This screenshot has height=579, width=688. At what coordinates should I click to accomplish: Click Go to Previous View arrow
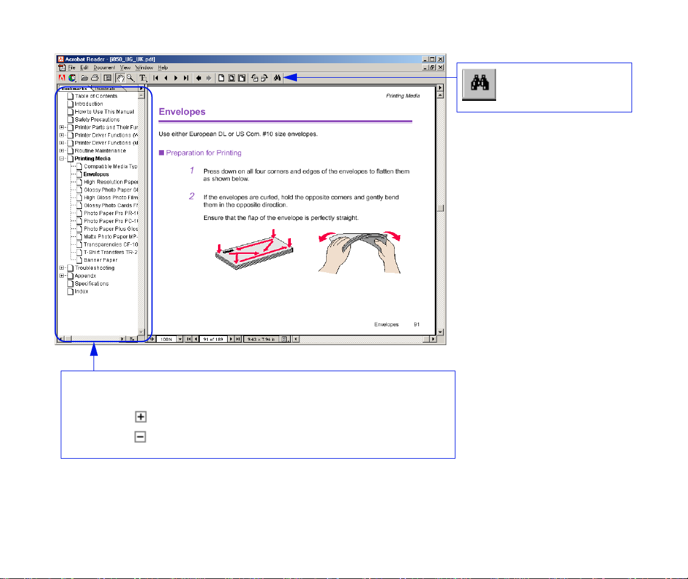[199, 78]
